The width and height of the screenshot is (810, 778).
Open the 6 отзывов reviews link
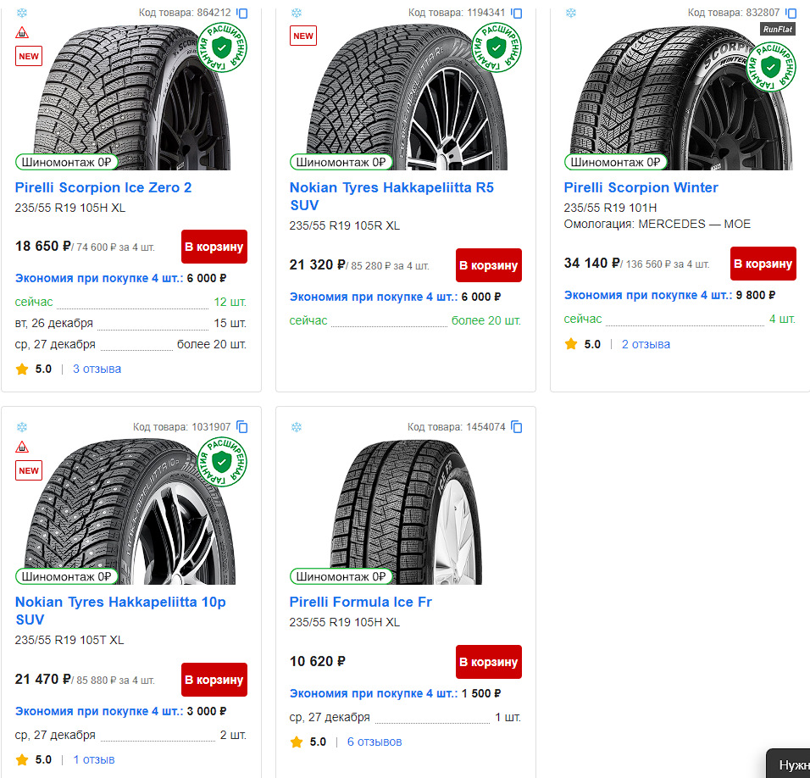pyautogui.click(x=374, y=742)
